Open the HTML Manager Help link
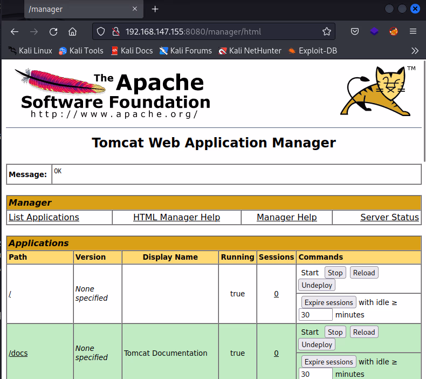Screen dimensions: 426x379 [x=176, y=217]
